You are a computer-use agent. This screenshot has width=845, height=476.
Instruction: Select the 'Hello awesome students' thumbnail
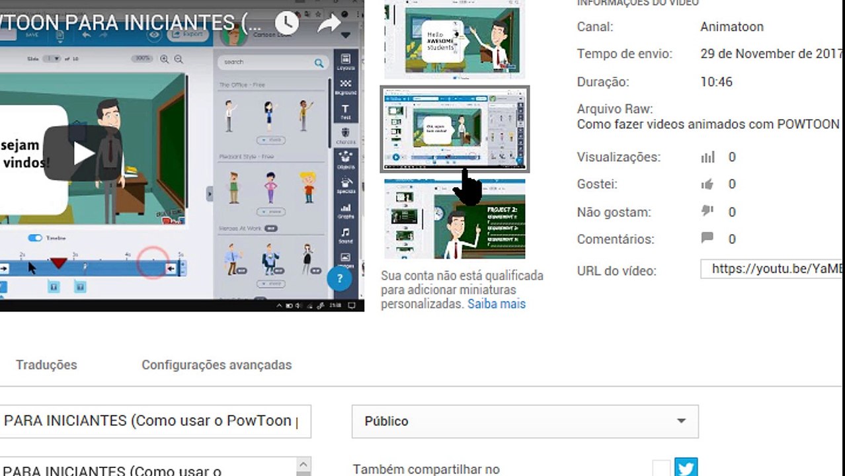tap(455, 38)
